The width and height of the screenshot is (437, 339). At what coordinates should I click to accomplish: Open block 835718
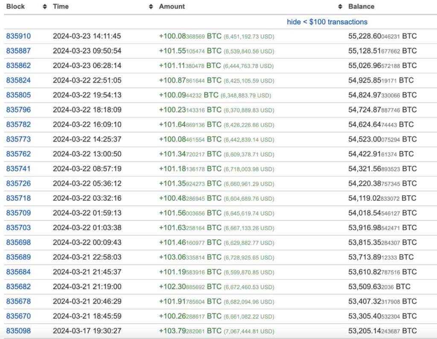[x=18, y=198]
